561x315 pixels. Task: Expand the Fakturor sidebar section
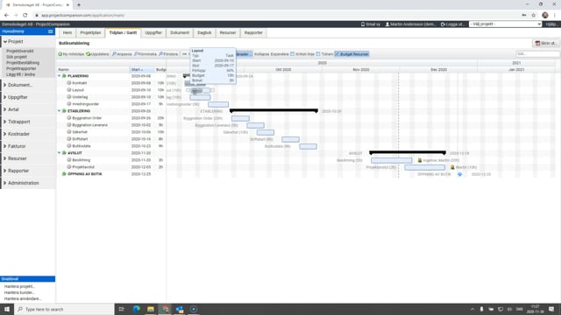tap(28, 146)
